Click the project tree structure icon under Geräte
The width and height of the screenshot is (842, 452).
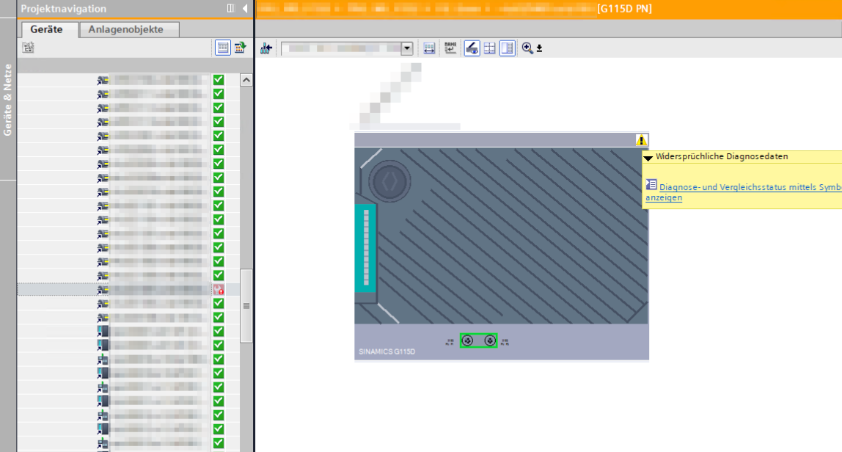coord(29,48)
